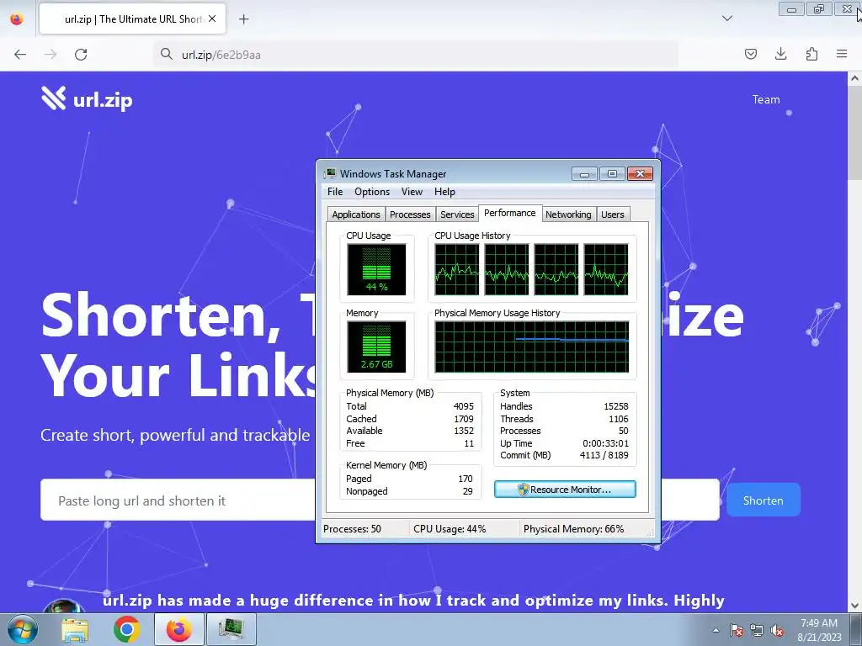The width and height of the screenshot is (862, 646).
Task: Click the Handles value 15258
Action: pos(615,406)
